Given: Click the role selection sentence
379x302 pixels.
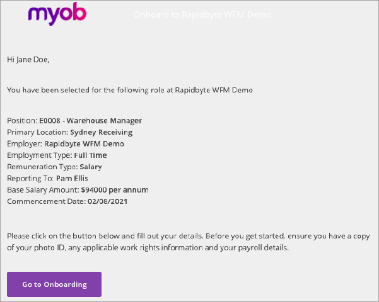Looking at the screenshot, I should click(129, 90).
